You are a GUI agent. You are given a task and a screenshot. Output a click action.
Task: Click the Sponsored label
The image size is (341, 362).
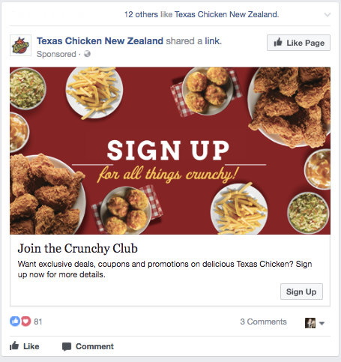pyautogui.click(x=56, y=54)
